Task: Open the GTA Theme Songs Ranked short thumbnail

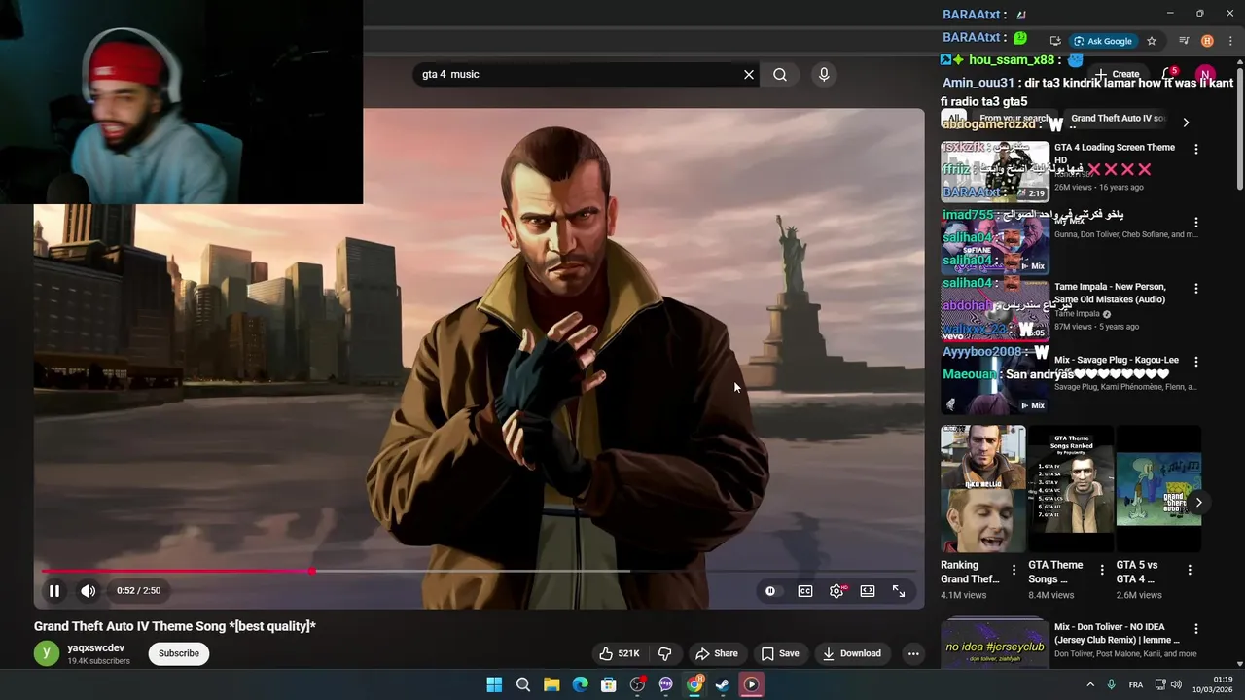Action: click(x=1070, y=489)
